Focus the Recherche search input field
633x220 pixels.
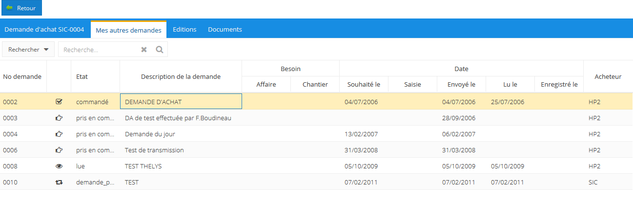(x=99, y=49)
